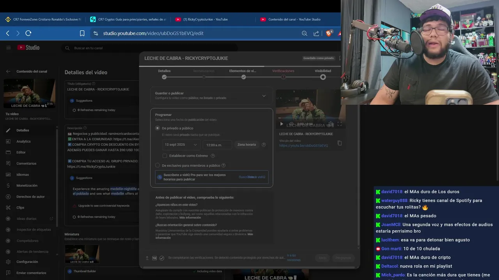This screenshot has width=499, height=280.
Task: Open Editor from the sidebar
Action: pyautogui.click(x=21, y=152)
